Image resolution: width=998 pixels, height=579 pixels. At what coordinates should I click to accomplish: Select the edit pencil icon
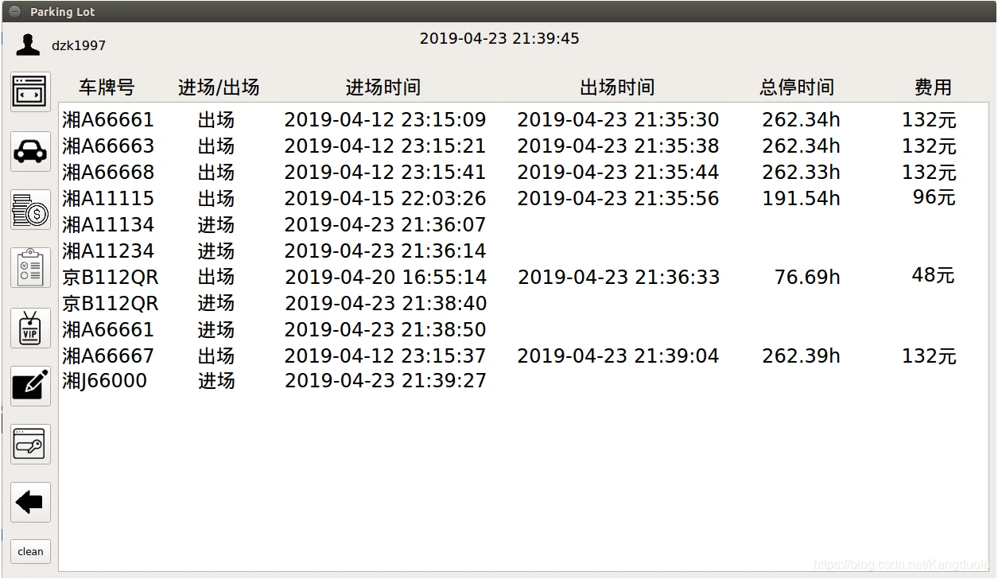click(30, 386)
